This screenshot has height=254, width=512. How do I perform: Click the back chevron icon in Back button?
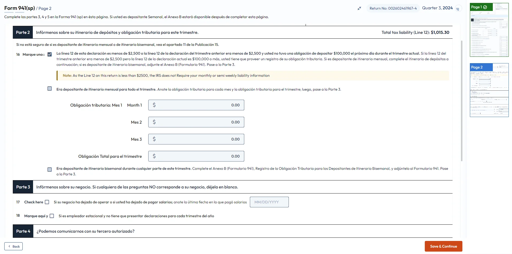pos(10,246)
